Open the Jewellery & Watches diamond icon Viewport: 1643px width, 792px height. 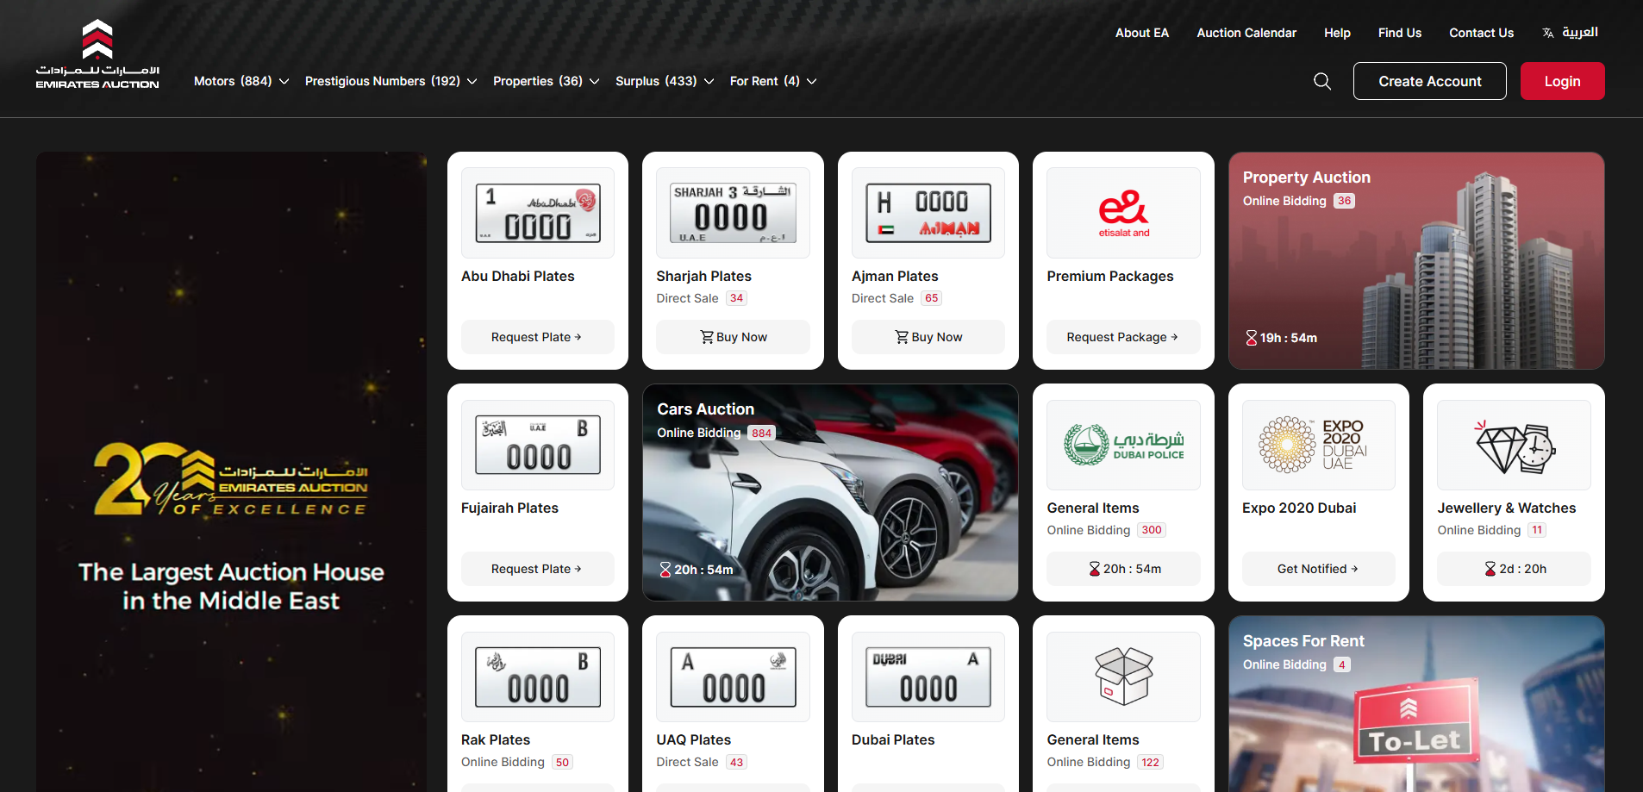pos(1513,445)
